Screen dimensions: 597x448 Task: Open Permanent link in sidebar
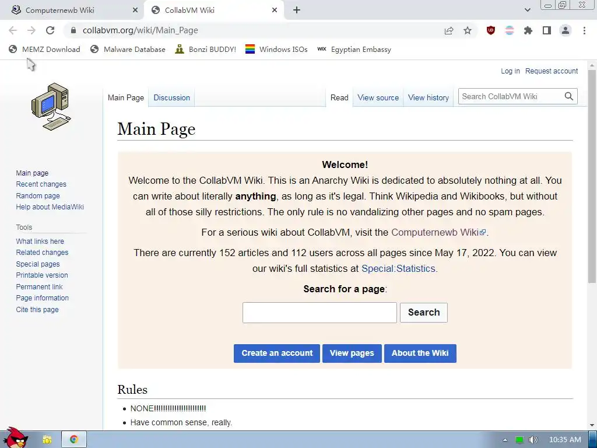pos(39,287)
